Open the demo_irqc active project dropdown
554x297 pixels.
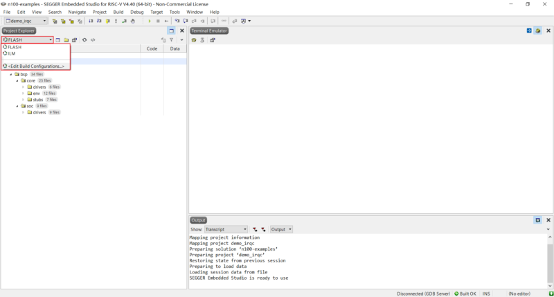(26, 21)
